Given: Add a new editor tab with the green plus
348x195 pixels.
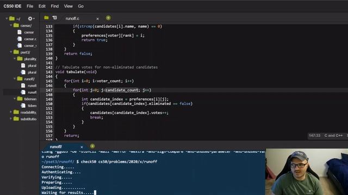Looking at the screenshot, I should 108,18.
